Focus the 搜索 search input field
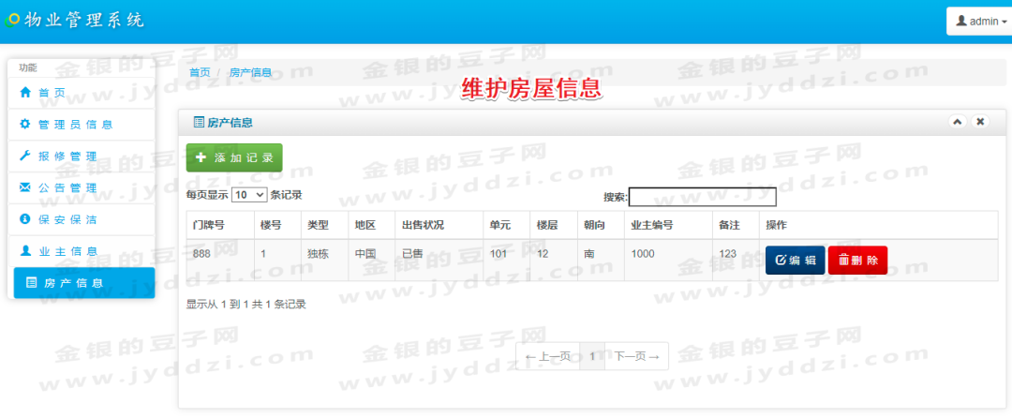The image size is (1012, 418). coord(702,197)
